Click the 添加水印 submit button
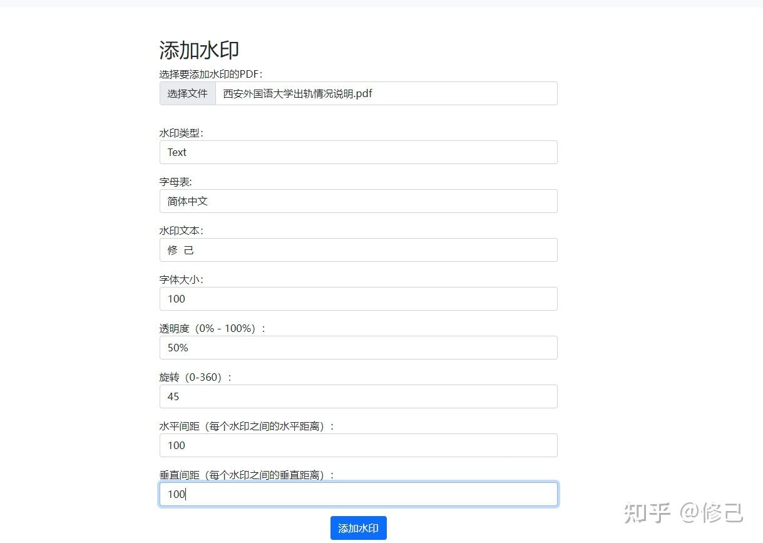The width and height of the screenshot is (763, 543). (358, 528)
